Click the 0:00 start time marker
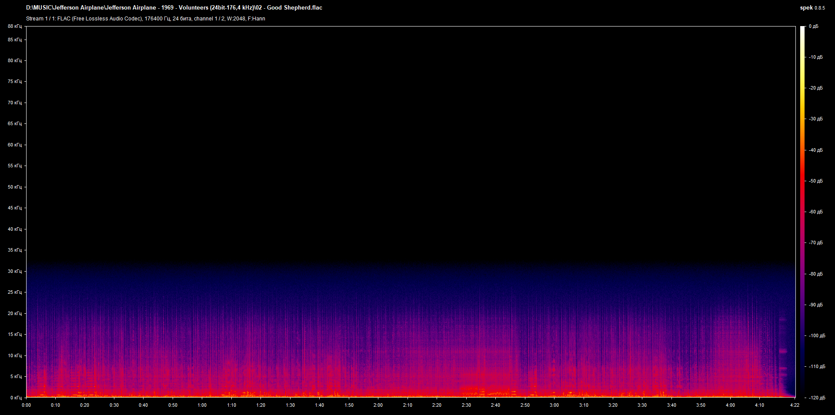The height and width of the screenshot is (415, 835). pos(27,405)
